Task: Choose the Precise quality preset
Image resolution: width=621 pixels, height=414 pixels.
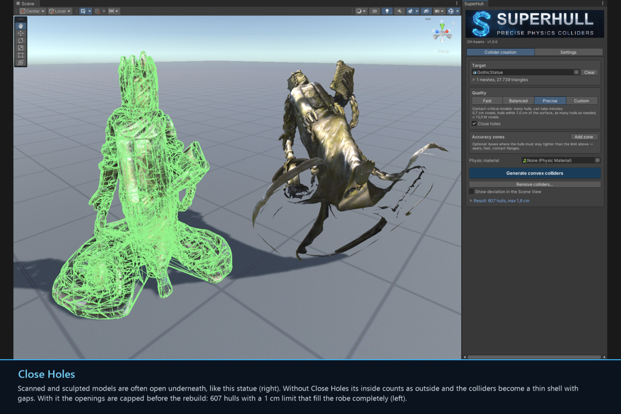Action: click(550, 101)
